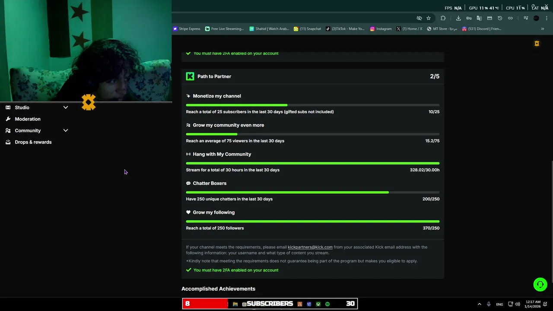Expand the Studio chevron arrow
Viewport: 553px width, 311px height.
click(66, 108)
